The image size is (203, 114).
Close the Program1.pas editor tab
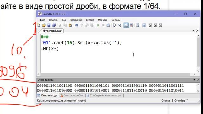tap(197, 31)
